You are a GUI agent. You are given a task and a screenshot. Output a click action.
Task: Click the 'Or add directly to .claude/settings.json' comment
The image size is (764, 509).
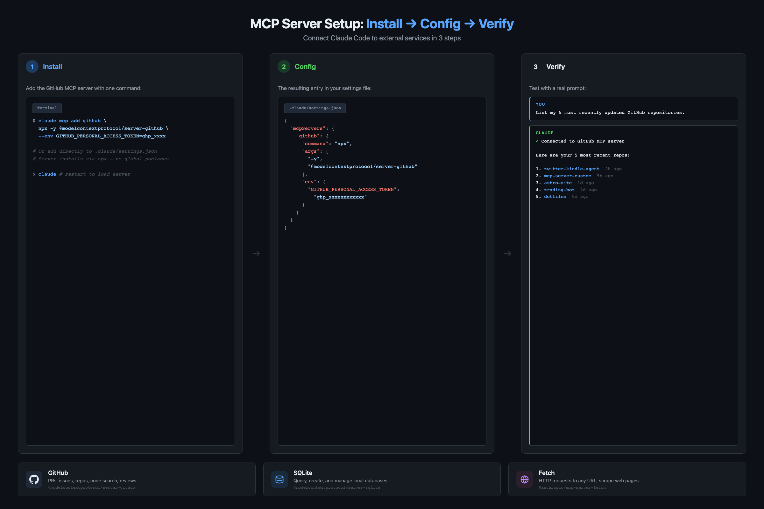coord(95,151)
